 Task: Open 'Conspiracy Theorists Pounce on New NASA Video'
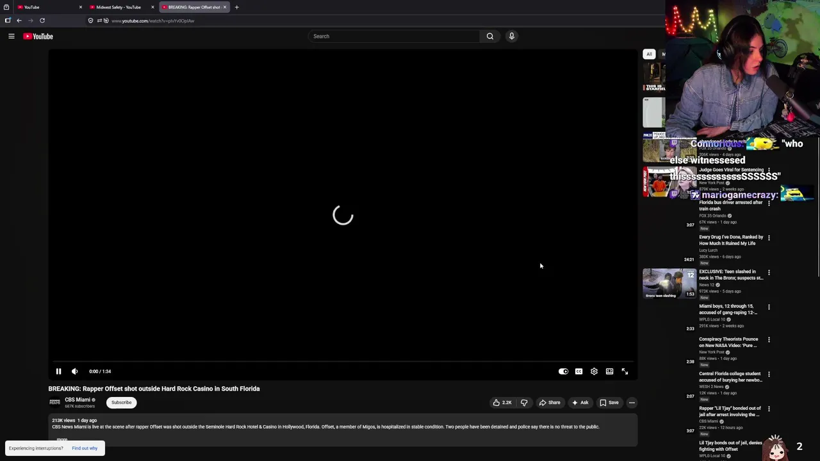(728, 342)
